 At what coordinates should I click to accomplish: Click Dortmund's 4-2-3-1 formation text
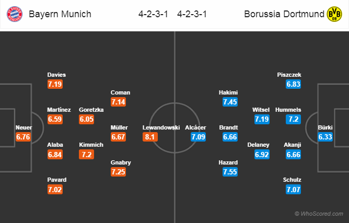[x=192, y=14]
